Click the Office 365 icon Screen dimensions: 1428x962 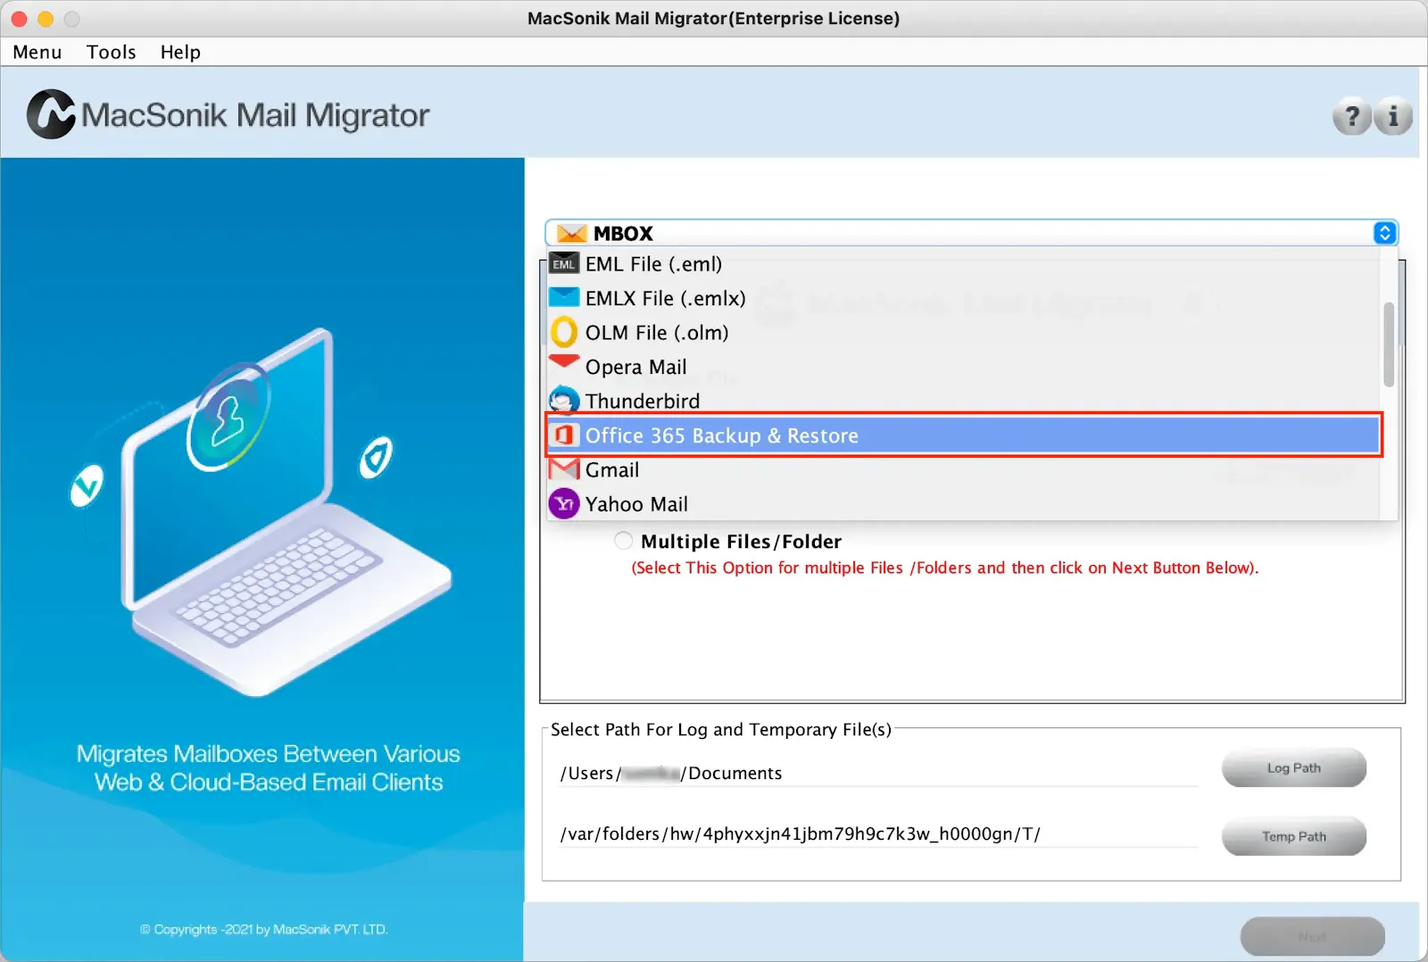564,435
